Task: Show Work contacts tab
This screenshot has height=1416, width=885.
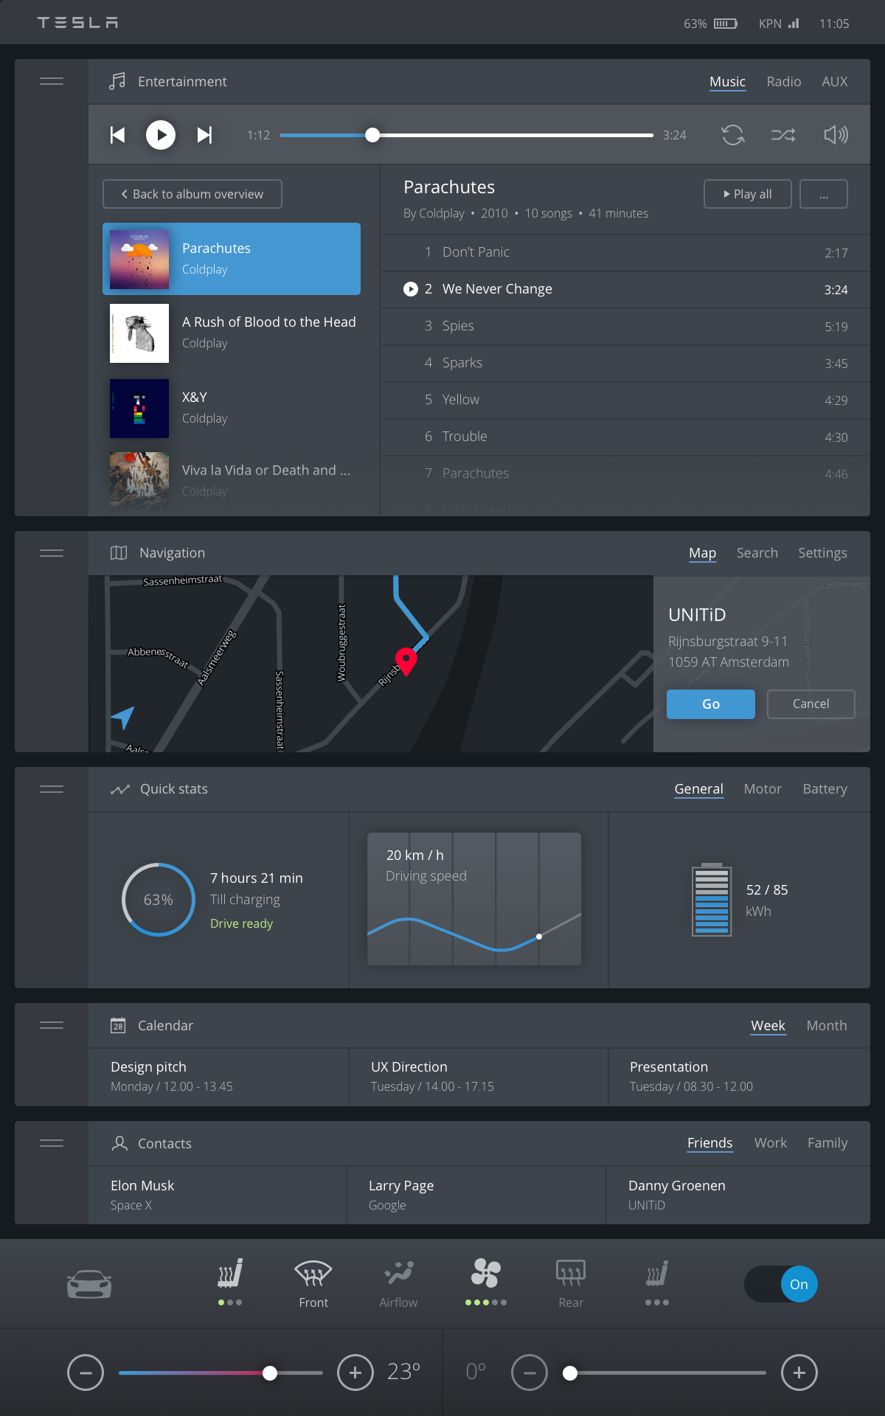Action: coord(770,1143)
